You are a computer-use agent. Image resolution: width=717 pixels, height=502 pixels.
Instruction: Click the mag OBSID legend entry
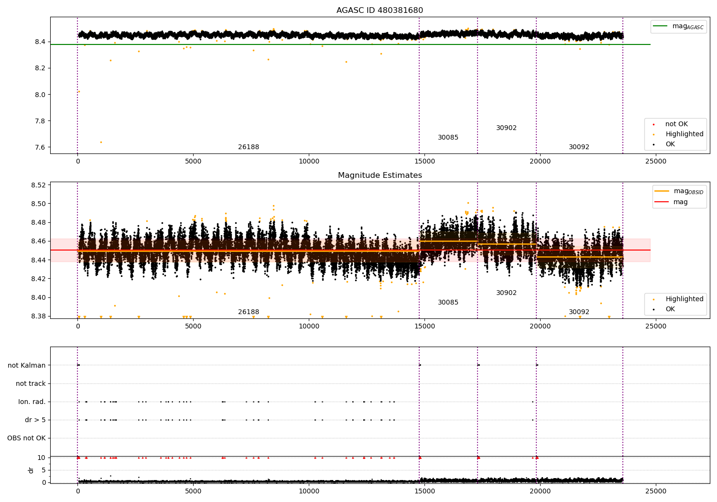679,191
